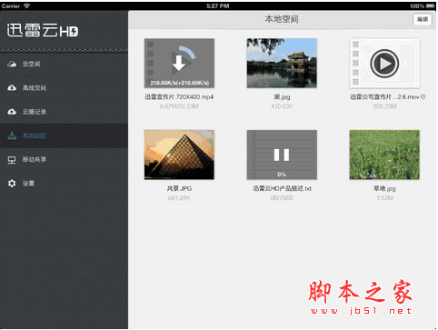Screen dimensions: 438x330
Task: Click the cloud-play icon beside 云播记录
Action: click(x=12, y=112)
